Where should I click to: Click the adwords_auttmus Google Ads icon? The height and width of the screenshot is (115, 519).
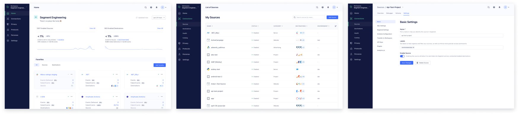tap(208, 47)
